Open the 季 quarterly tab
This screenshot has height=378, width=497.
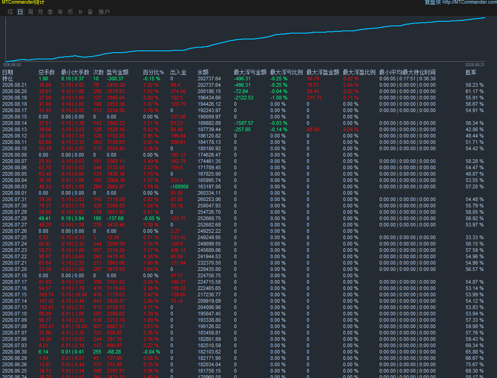(x=50, y=12)
